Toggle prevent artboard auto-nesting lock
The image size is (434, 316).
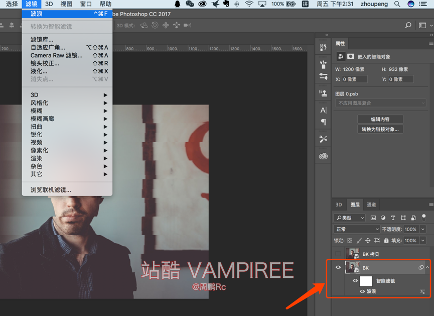[377, 240]
